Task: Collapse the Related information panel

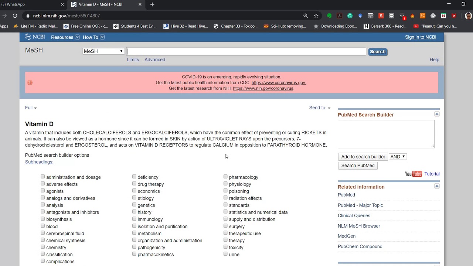Action: 437,186
